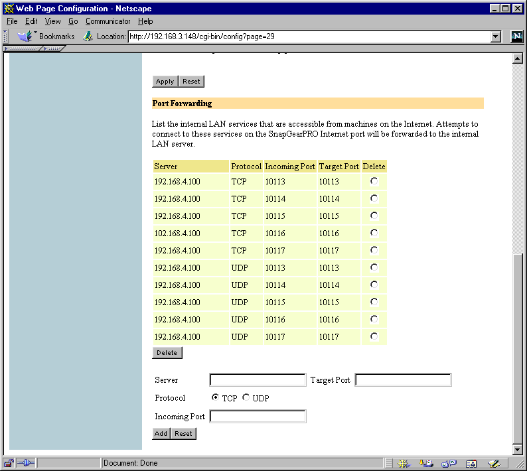
Task: Click the Add button for port forwarding
Action: (x=161, y=433)
